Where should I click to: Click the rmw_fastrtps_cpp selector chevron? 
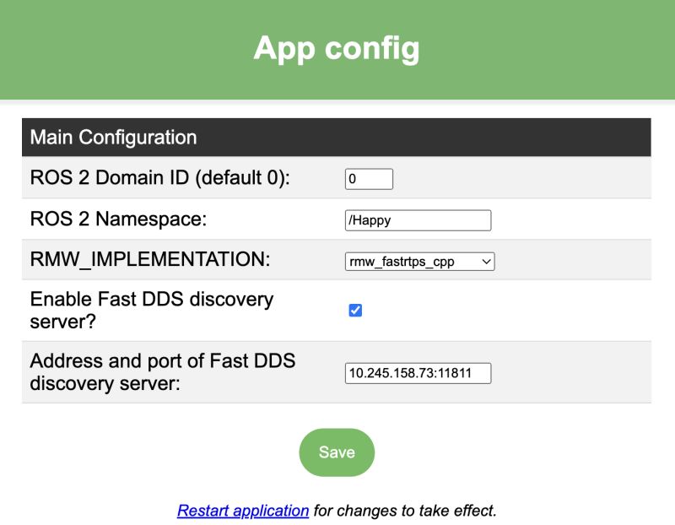[x=485, y=261]
